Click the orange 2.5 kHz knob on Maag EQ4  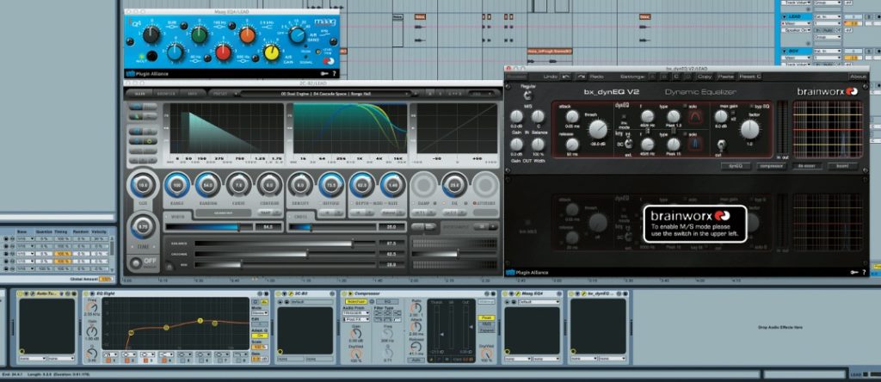[247, 35]
